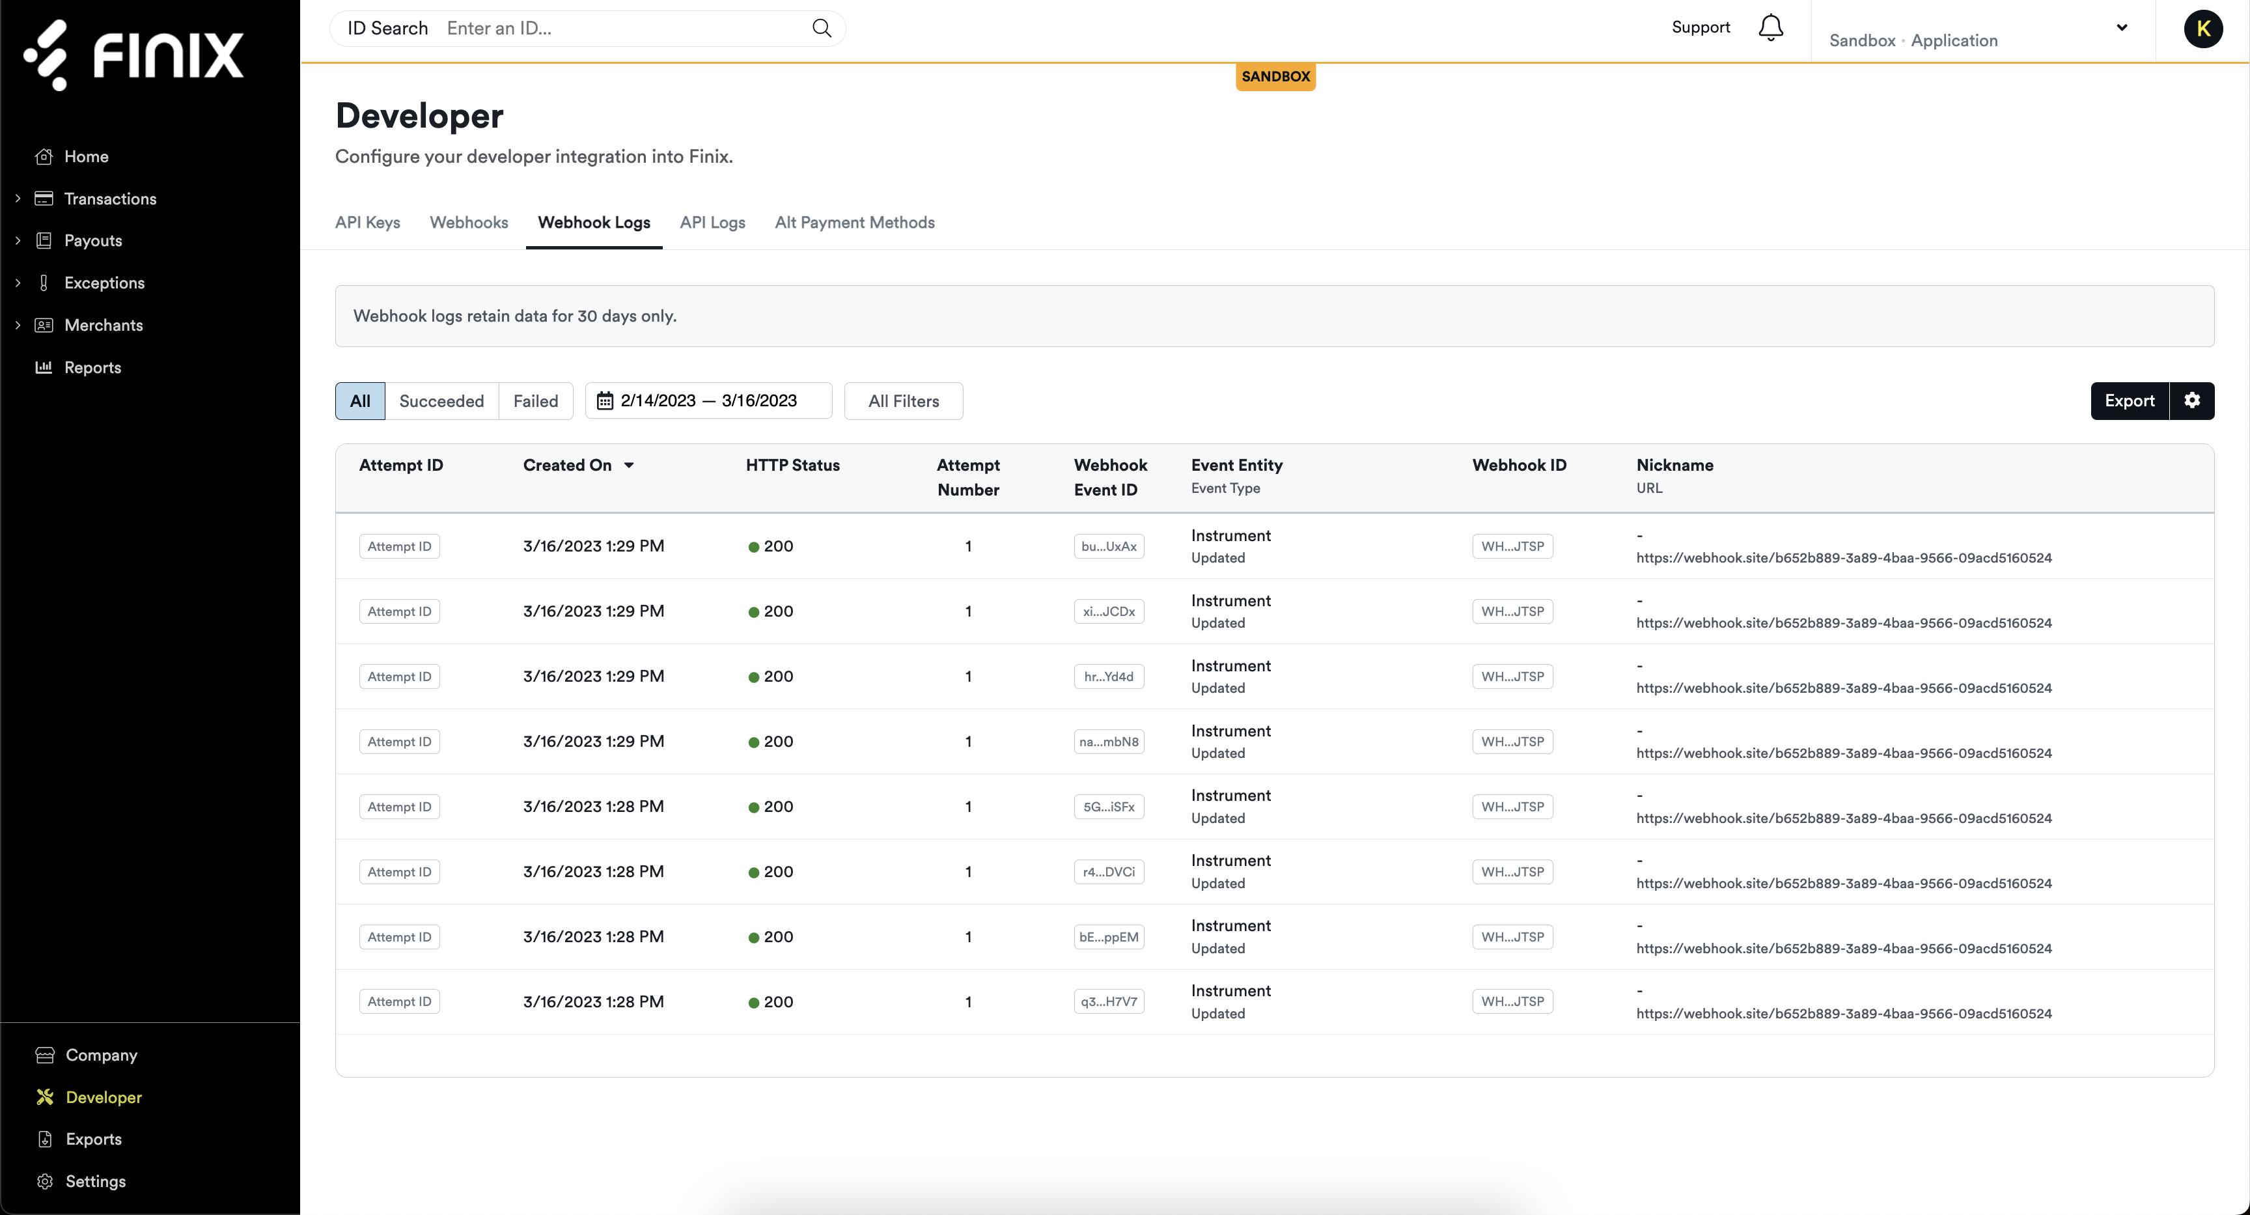Click webhook event ID na...mbN8

click(1109, 742)
